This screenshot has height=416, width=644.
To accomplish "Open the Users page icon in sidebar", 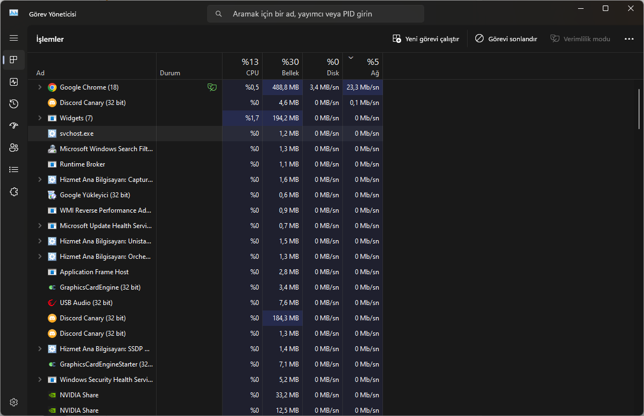I will [14, 147].
